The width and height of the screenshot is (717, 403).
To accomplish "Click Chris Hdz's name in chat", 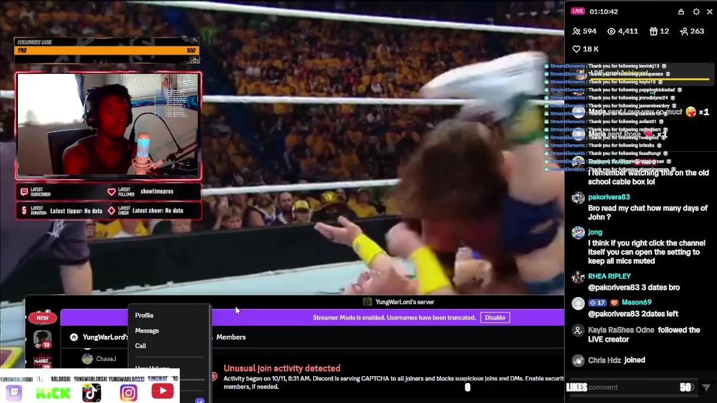I will tap(604, 360).
